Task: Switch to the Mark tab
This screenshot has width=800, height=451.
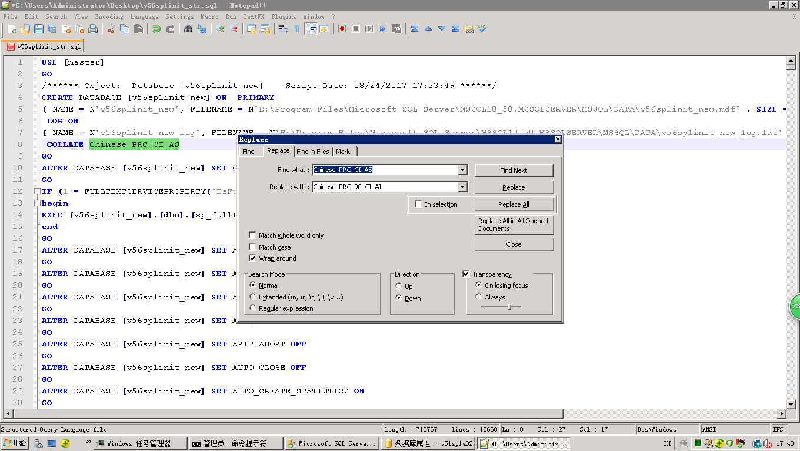Action: pos(344,152)
